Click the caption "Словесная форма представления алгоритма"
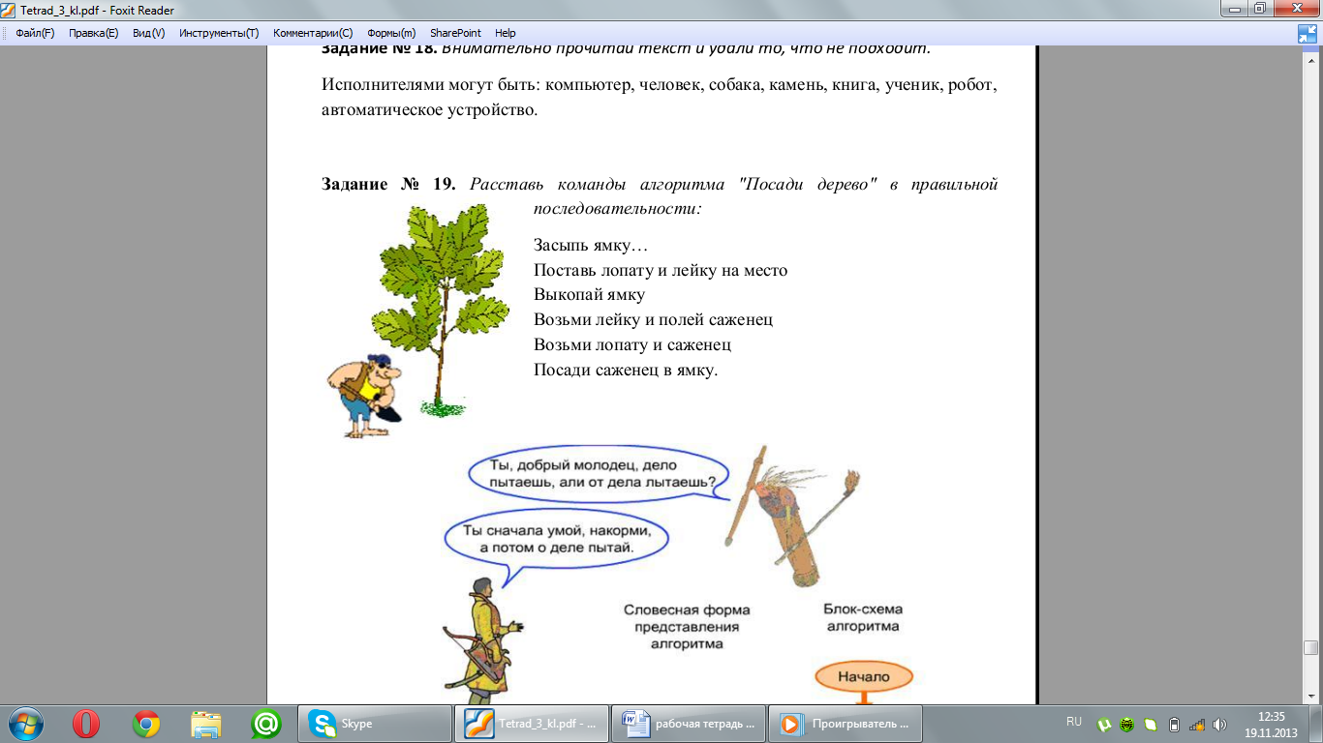1323x743 pixels. pyautogui.click(x=687, y=626)
